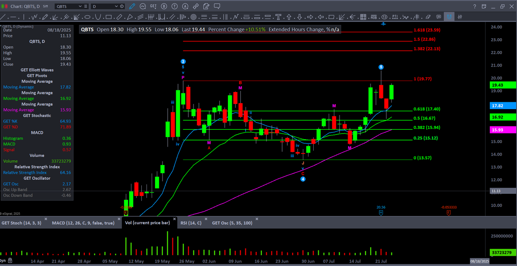Click the 08/18/2025 date box on axis
This screenshot has width=517, height=266.
coord(479,261)
